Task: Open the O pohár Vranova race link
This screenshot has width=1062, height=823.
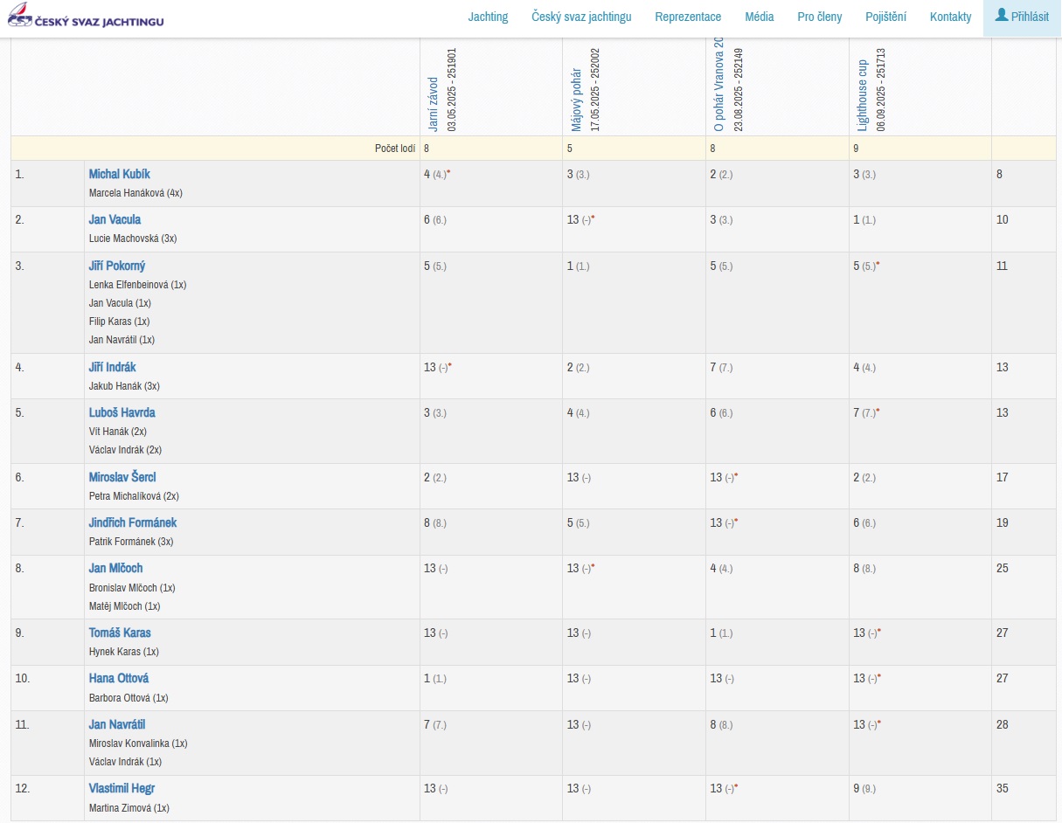Action: click(719, 87)
